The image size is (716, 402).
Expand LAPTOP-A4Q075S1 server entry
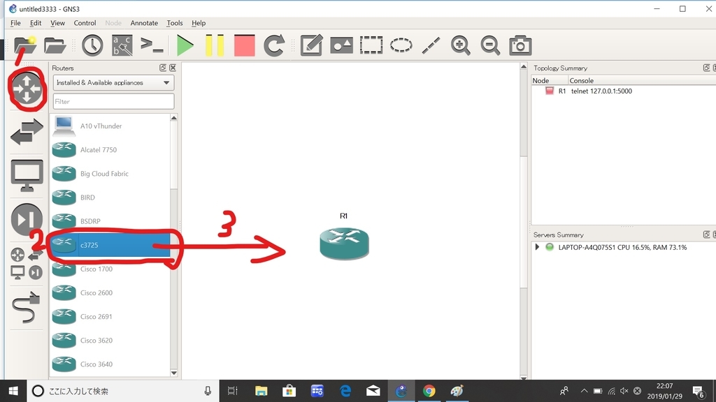pyautogui.click(x=537, y=247)
